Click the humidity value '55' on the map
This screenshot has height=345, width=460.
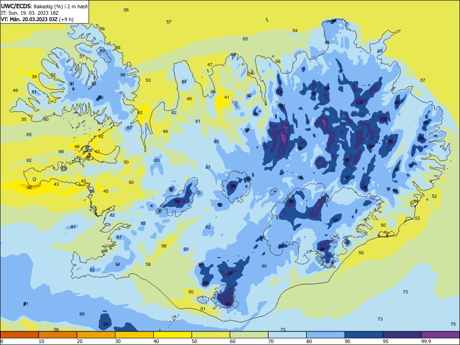tap(24, 120)
